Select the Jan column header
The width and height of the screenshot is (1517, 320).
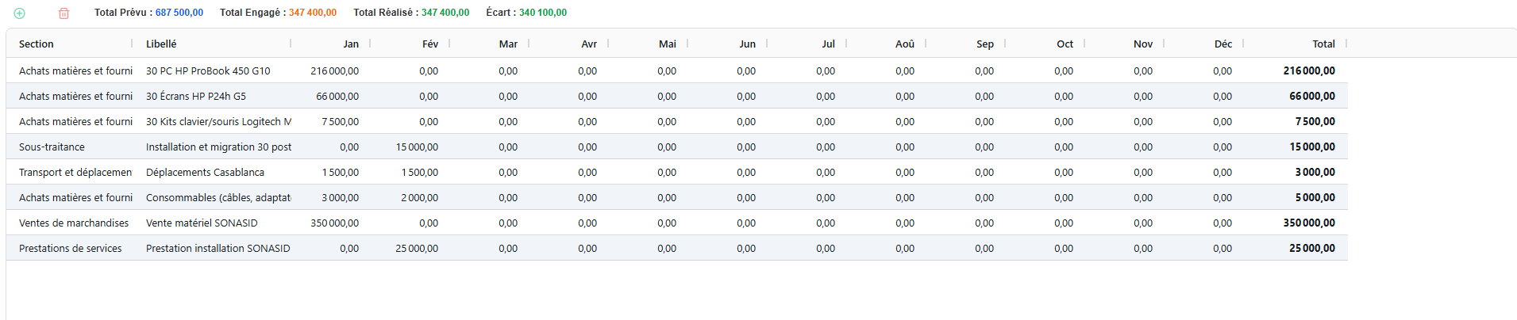coord(350,44)
